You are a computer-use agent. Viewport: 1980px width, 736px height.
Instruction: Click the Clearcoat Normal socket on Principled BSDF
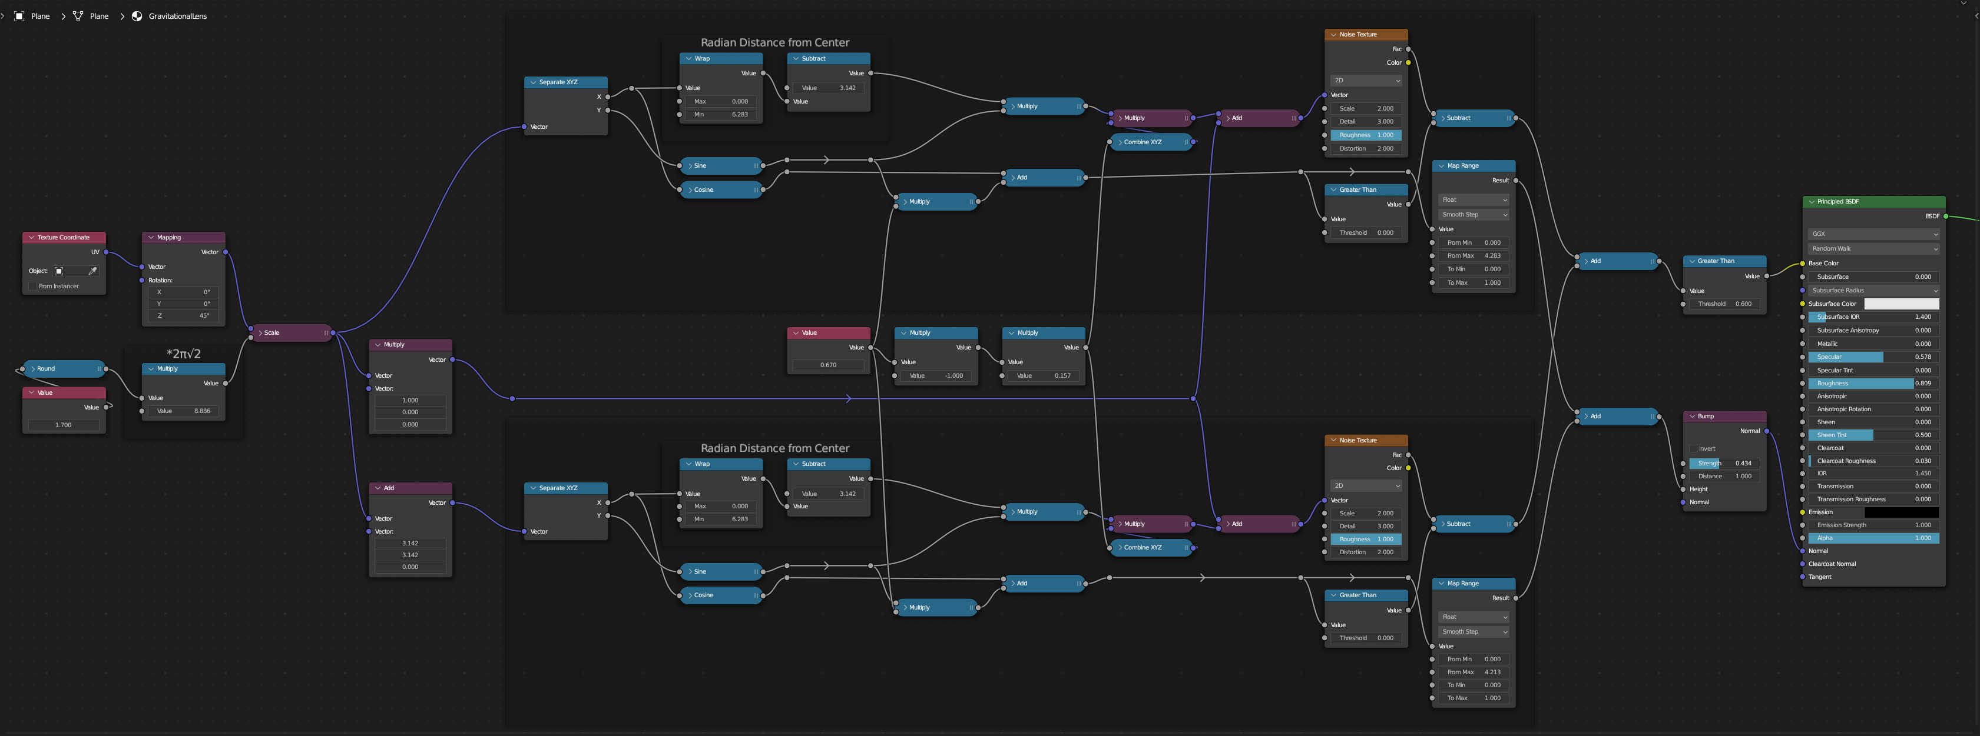(1803, 564)
